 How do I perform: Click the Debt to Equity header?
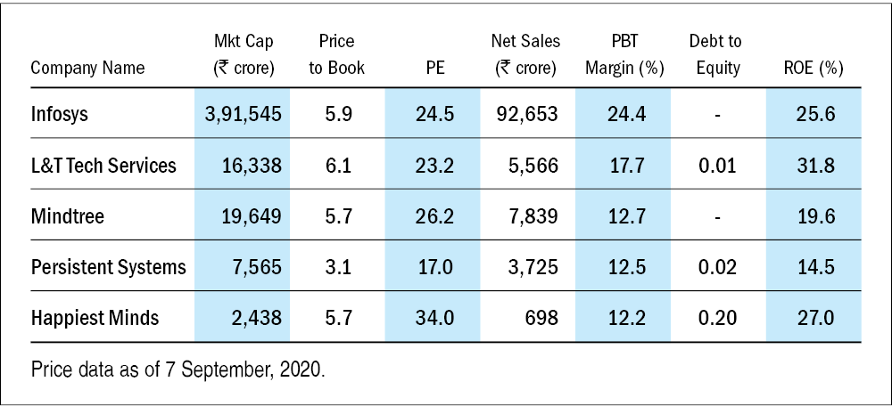pyautogui.click(x=715, y=55)
